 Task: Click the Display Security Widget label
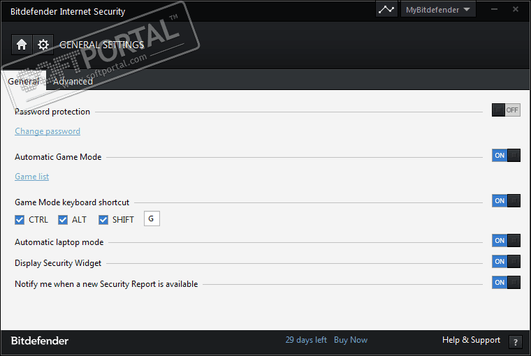point(58,263)
